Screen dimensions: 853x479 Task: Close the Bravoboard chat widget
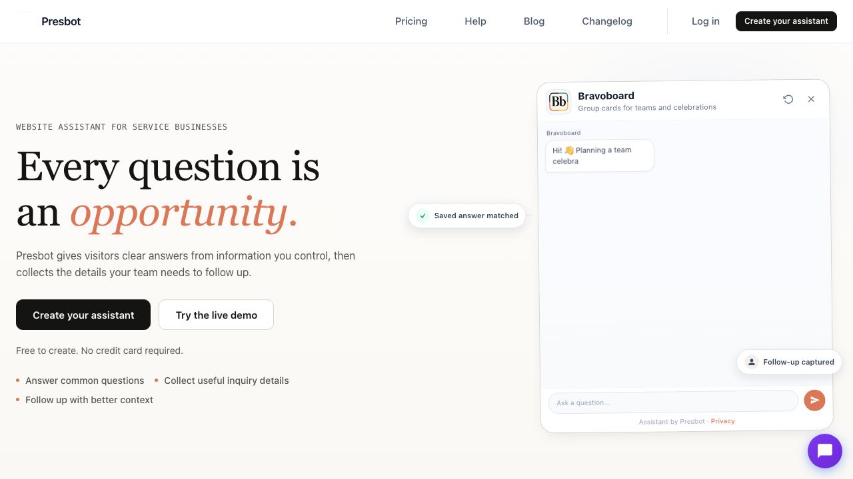pos(811,99)
